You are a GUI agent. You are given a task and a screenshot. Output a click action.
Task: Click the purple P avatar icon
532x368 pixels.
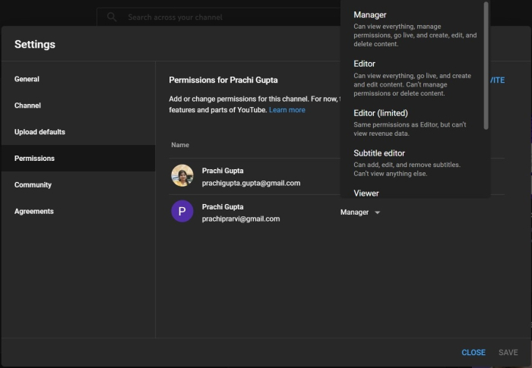(x=182, y=212)
